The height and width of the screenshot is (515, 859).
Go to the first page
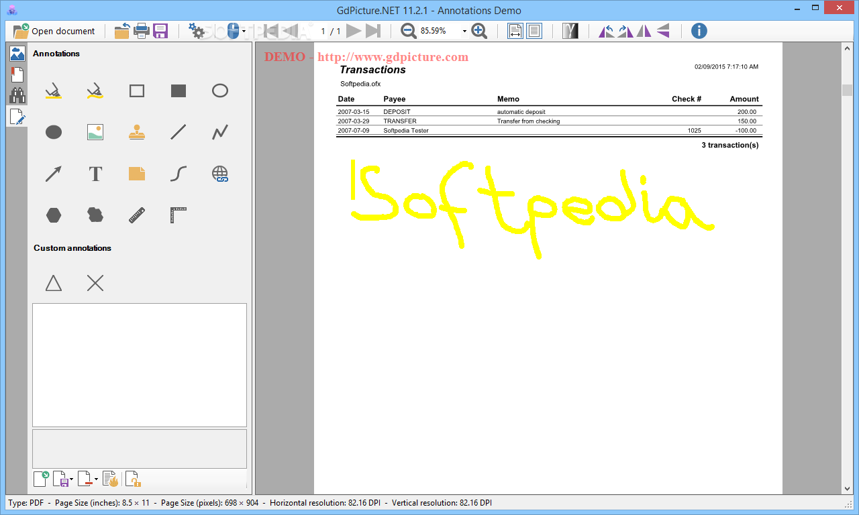click(271, 31)
